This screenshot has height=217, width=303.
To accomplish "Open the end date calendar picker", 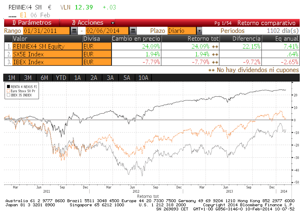I will click(x=133, y=31).
